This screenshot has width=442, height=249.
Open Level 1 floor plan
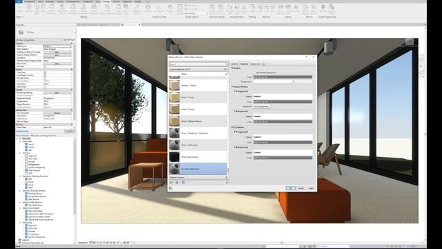31,145
